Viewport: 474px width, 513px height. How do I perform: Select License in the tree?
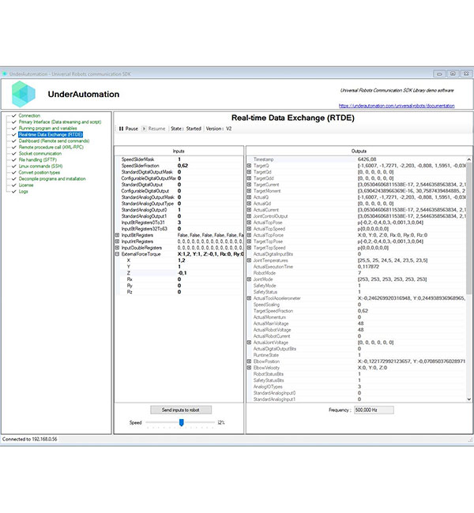[26, 185]
